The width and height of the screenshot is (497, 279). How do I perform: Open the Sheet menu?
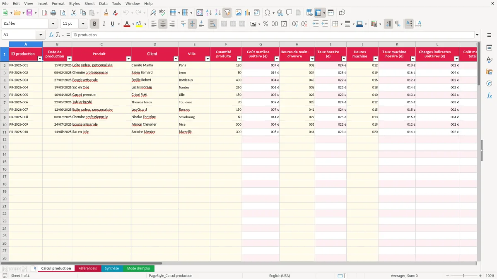[x=89, y=3]
